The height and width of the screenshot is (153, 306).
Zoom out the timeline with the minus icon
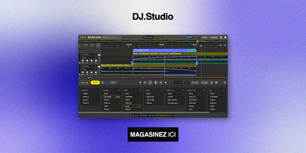(221, 82)
